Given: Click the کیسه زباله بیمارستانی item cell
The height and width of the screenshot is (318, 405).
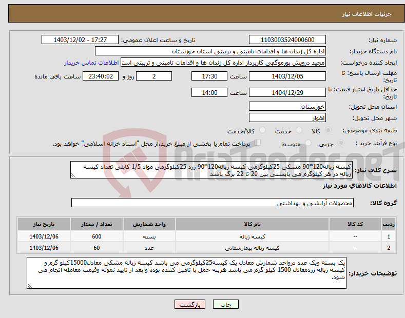Looking at the screenshot, I should (x=252, y=248).
